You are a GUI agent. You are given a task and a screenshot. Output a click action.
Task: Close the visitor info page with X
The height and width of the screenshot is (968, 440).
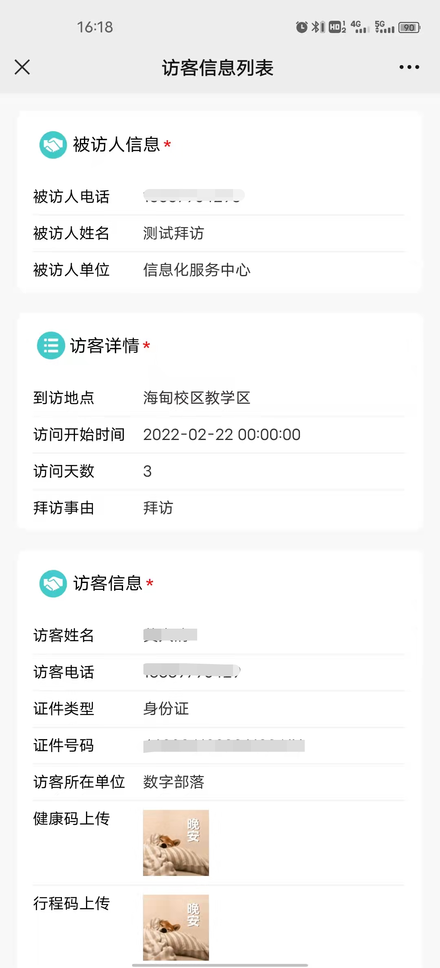coord(22,67)
